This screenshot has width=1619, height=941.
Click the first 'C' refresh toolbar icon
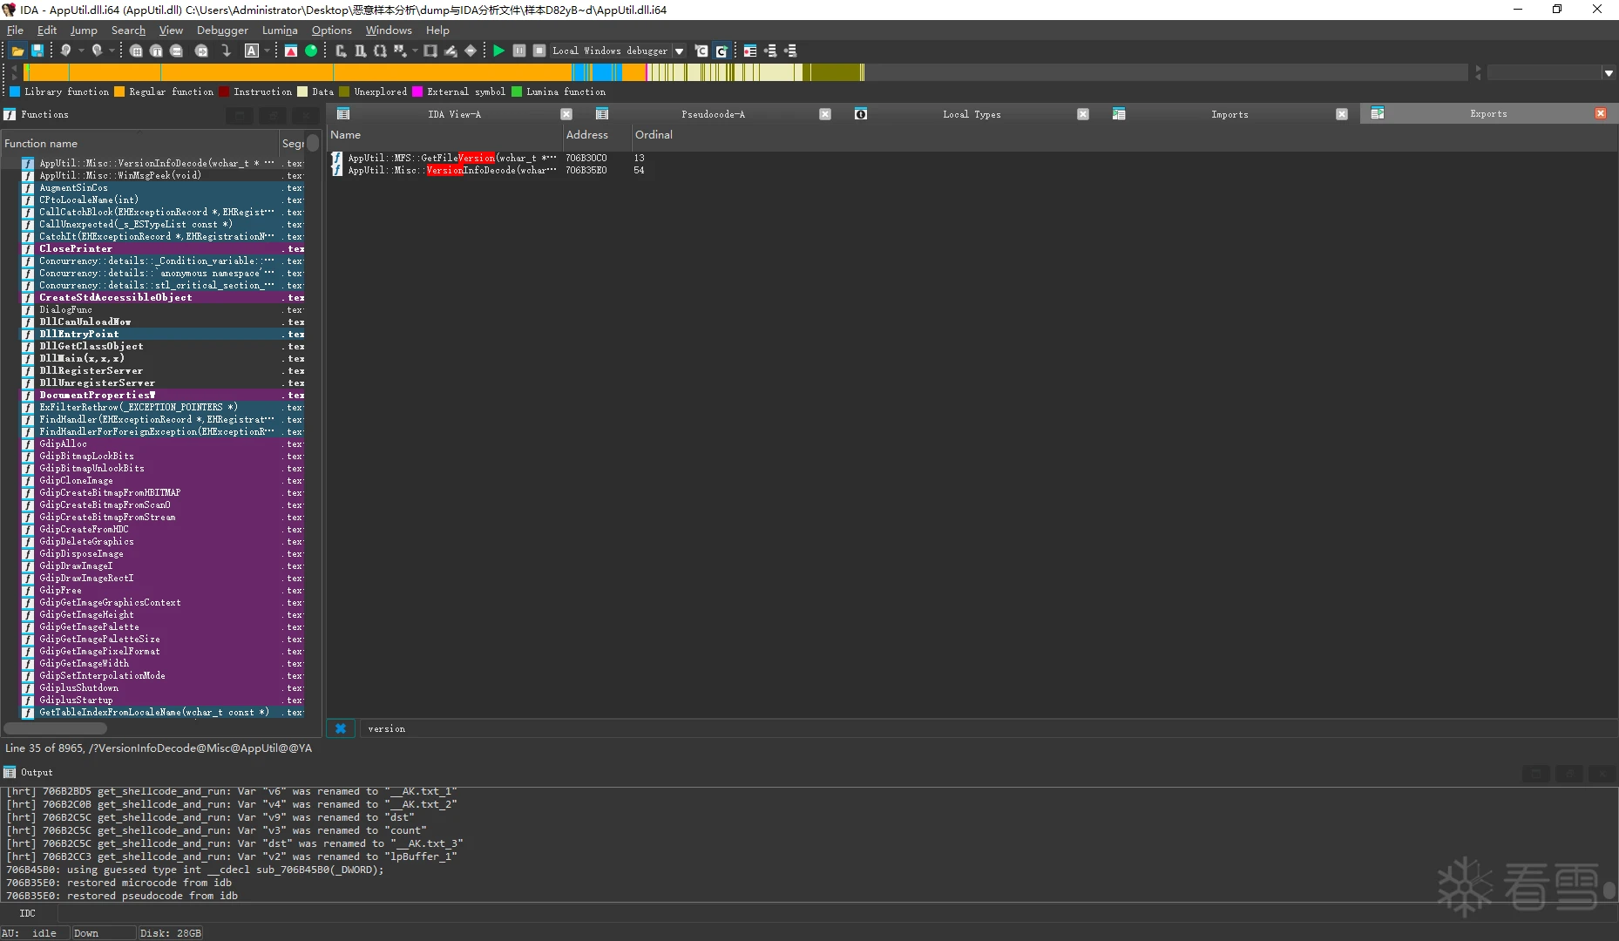701,51
